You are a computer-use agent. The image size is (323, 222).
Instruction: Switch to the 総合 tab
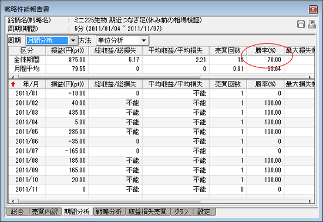pos(18,211)
